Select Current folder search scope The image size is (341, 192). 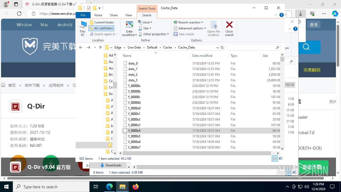[102, 22]
